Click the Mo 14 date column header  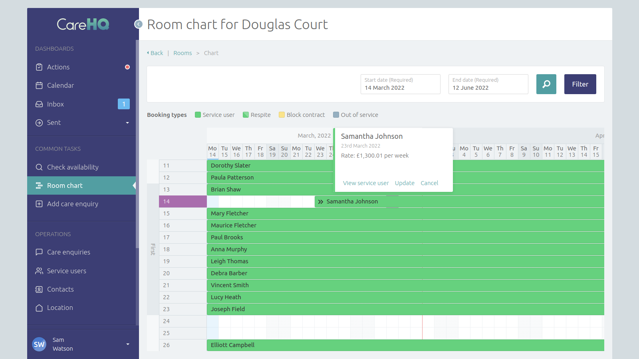point(212,152)
